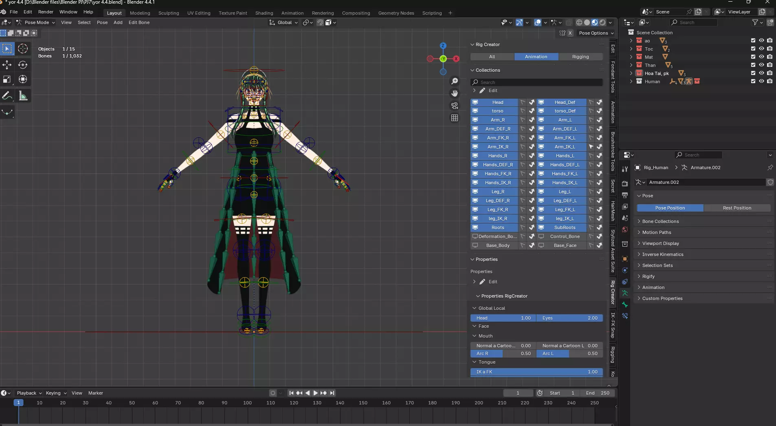776x426 pixels.
Task: Open the Render properties tab
Action: [625, 184]
